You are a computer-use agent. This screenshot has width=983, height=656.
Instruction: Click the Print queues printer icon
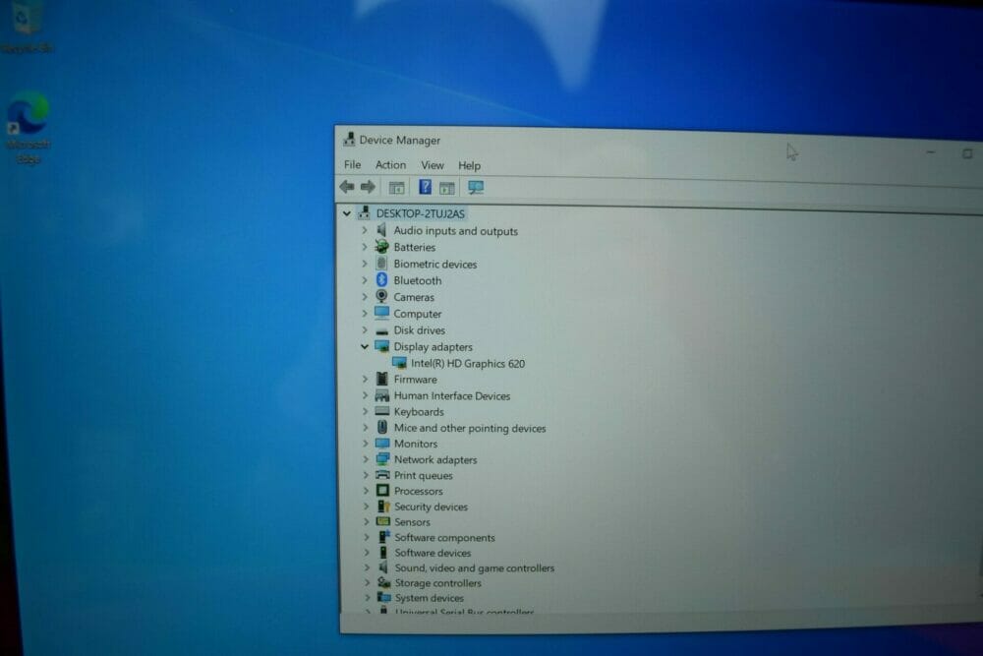tap(382, 475)
